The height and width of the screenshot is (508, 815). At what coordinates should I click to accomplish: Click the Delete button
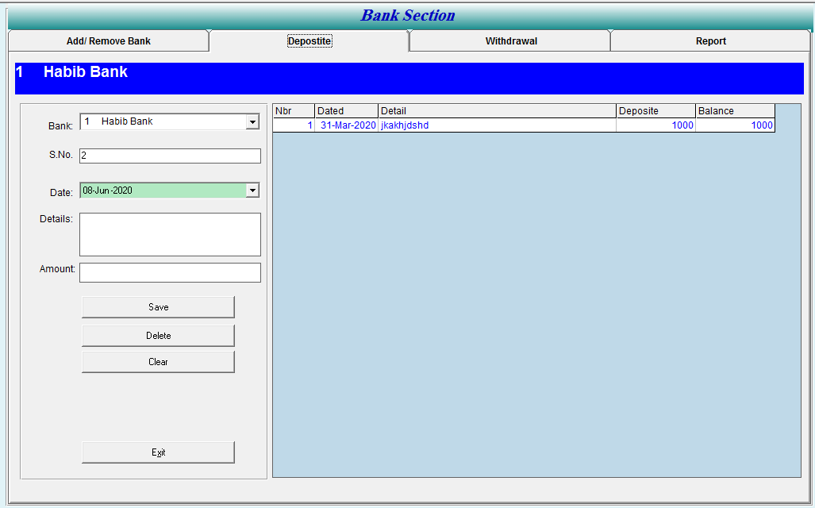[158, 336]
